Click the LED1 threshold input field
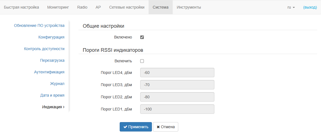321x134 pixels. [177, 109]
